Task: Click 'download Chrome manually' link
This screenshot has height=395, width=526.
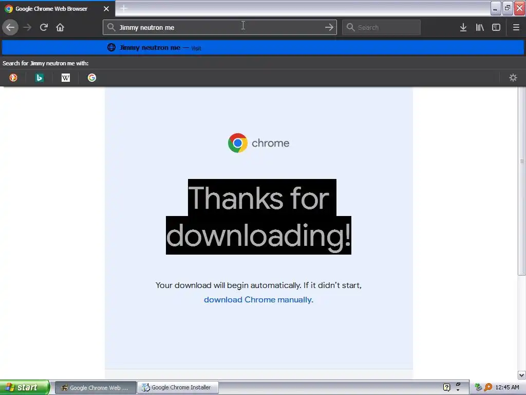Action: pyautogui.click(x=258, y=300)
